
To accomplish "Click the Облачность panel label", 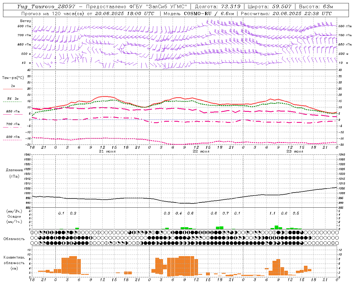I will 14,239.
